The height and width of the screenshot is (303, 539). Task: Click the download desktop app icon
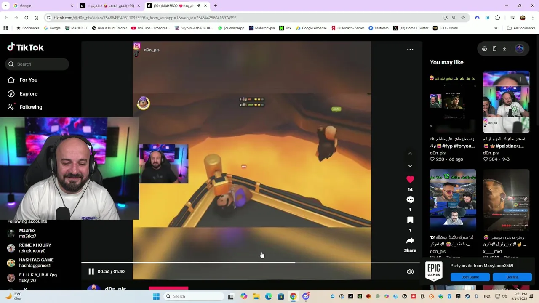pyautogui.click(x=504, y=49)
